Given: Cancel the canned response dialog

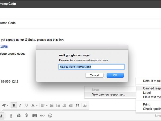Looking at the screenshot, I should (x=94, y=75).
